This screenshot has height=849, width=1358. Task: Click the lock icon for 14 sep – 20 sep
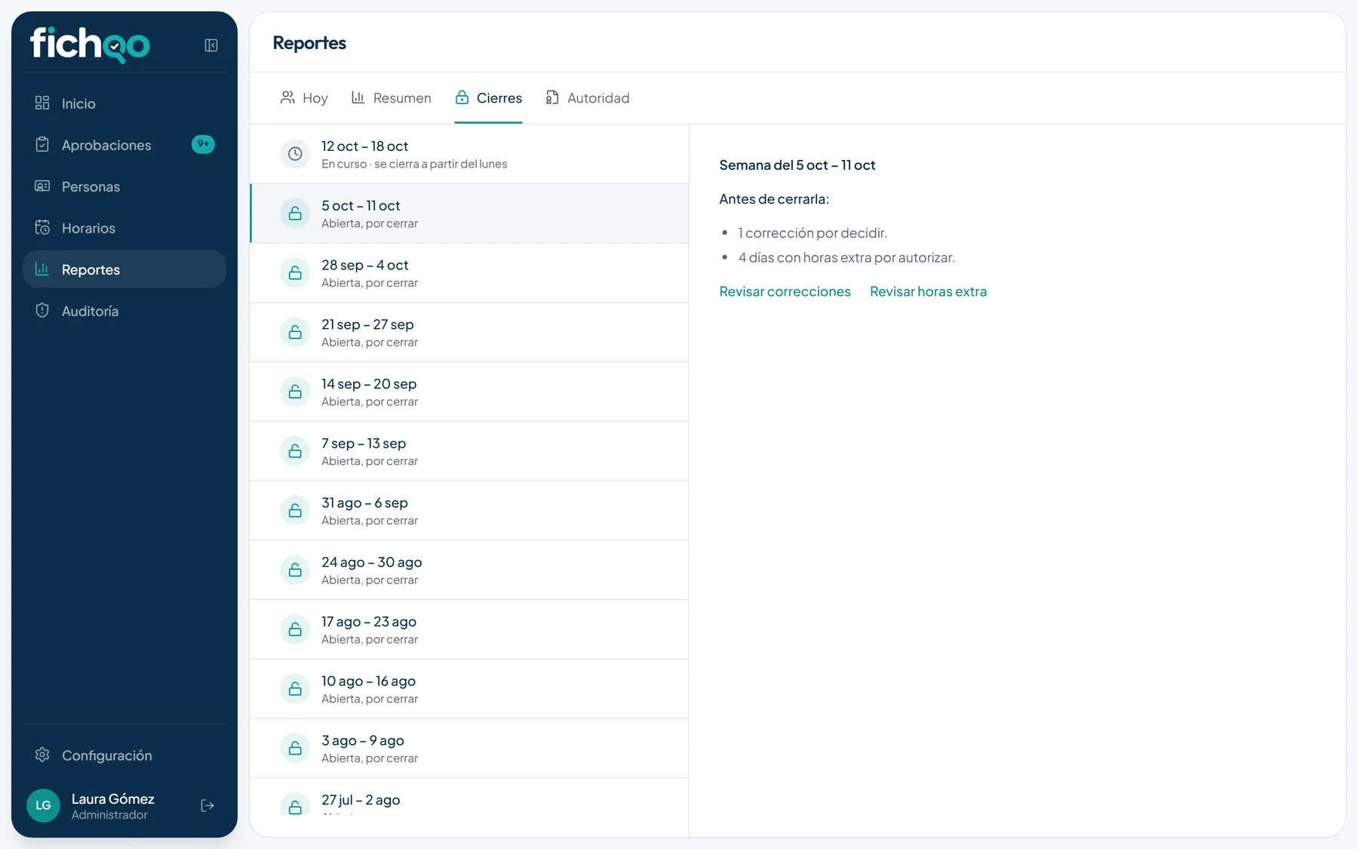click(x=295, y=392)
